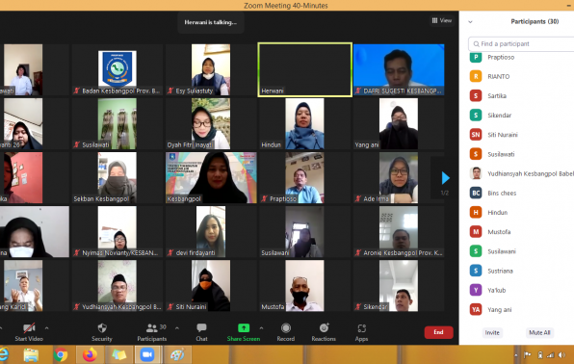
Task: Expand video options arrow beside Start Video
Action: (x=46, y=328)
